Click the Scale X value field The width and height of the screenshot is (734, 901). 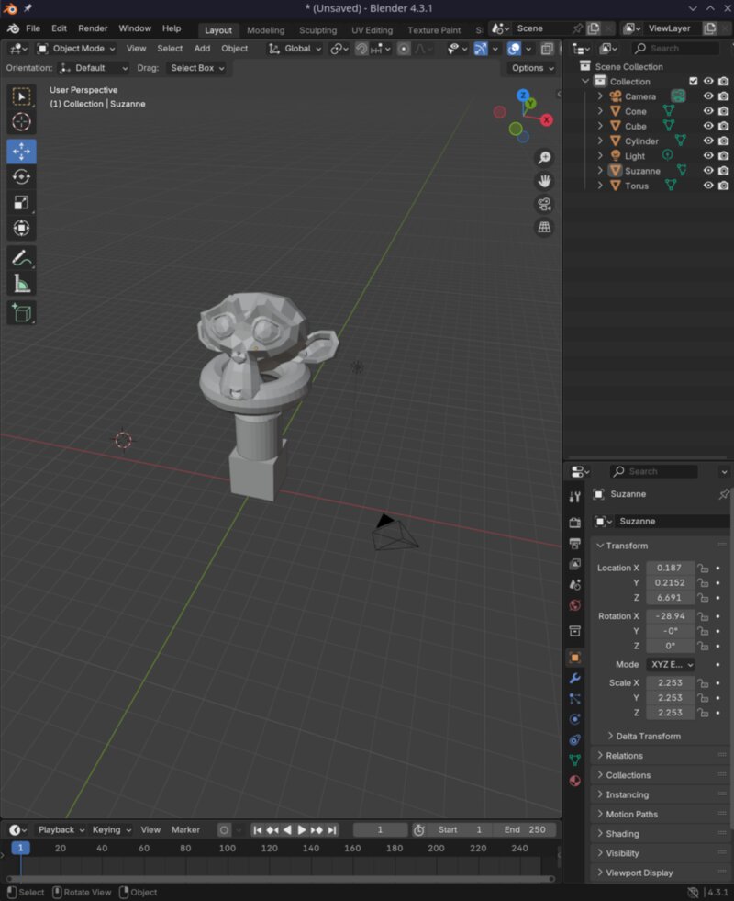pos(670,683)
